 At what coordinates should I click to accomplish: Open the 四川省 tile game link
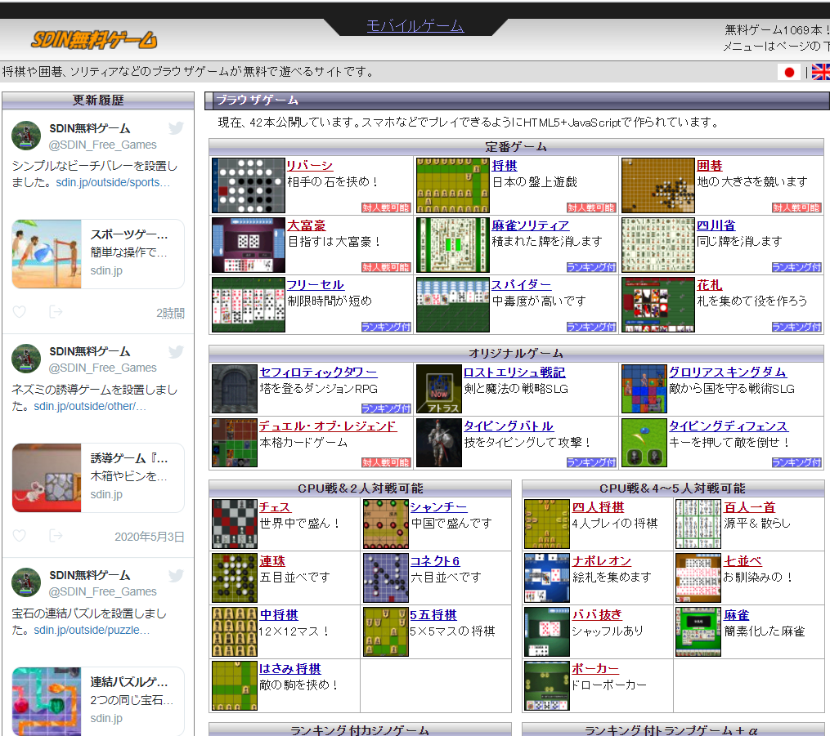[716, 225]
